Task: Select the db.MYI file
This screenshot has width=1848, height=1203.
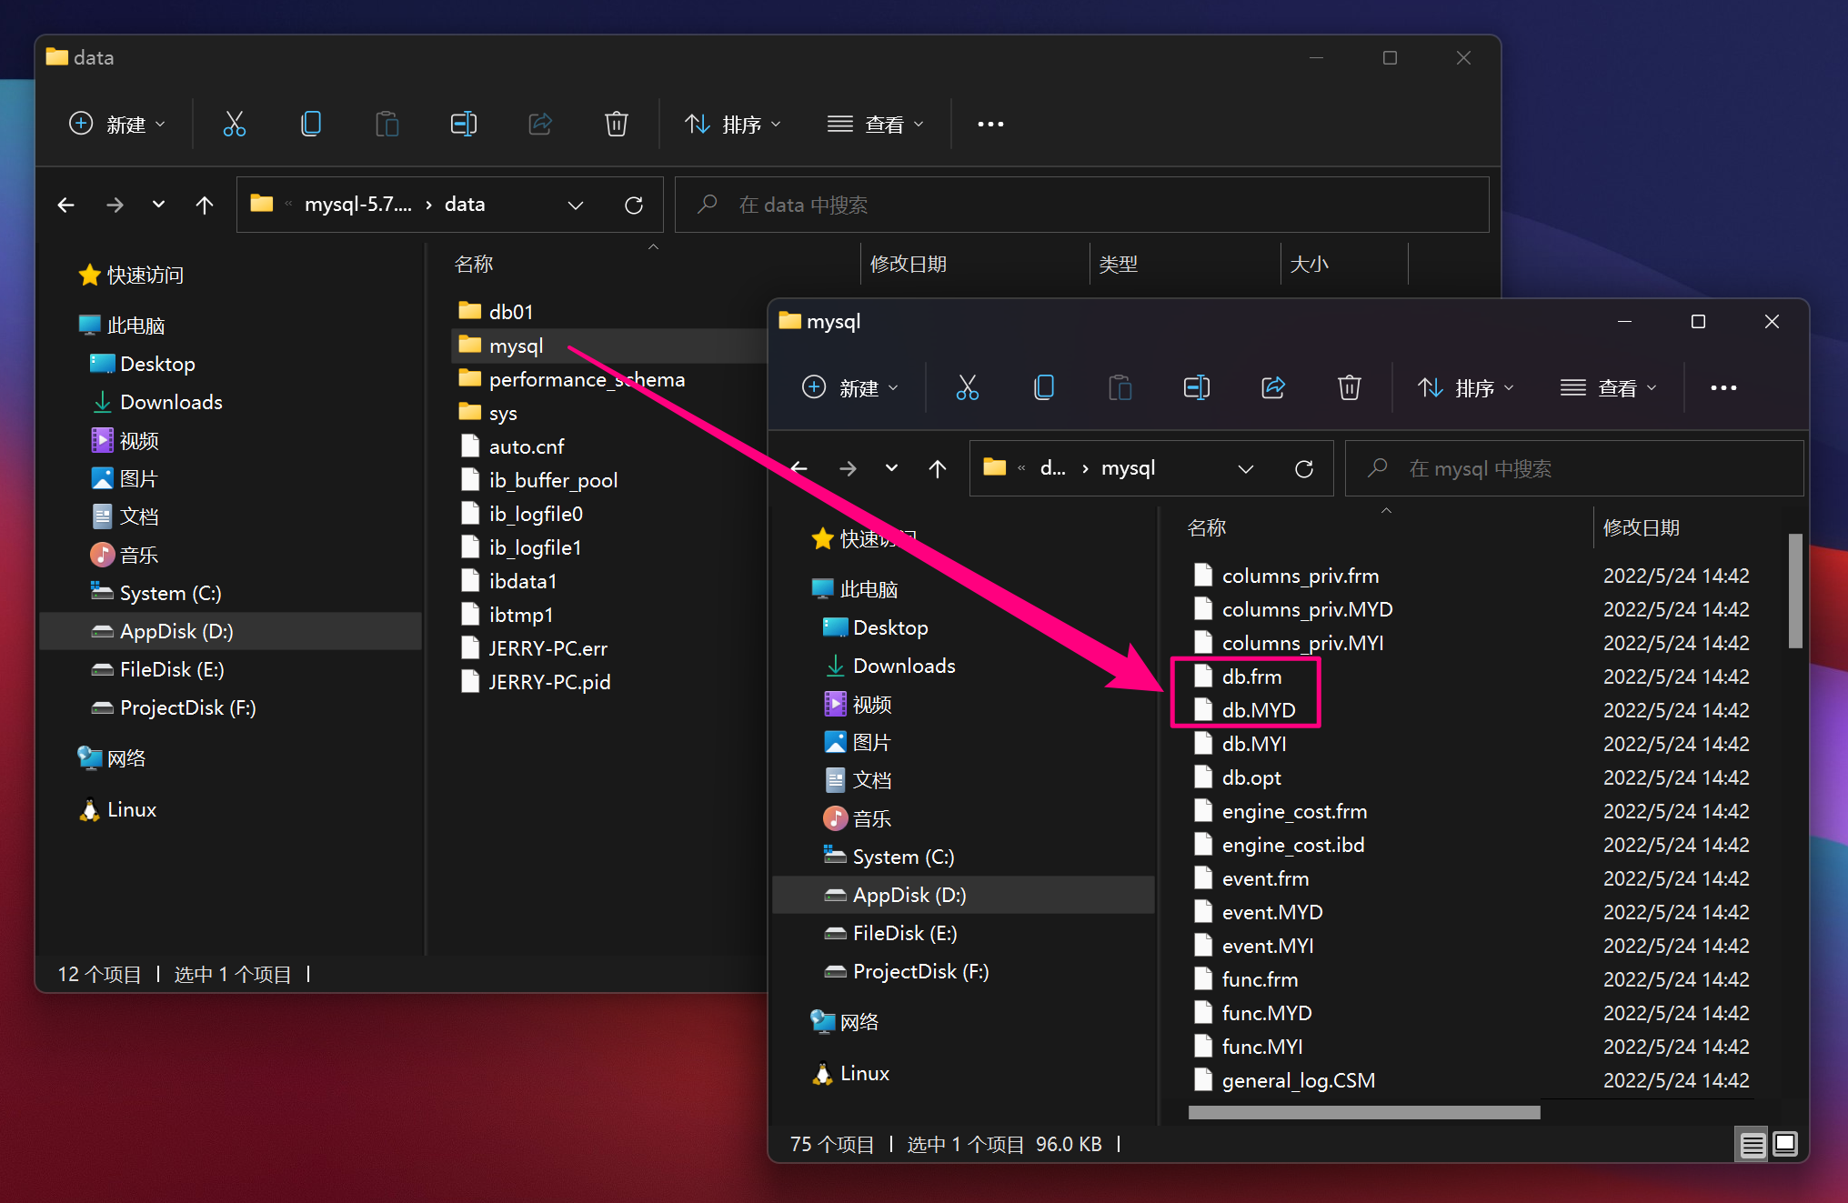Action: pos(1253,744)
